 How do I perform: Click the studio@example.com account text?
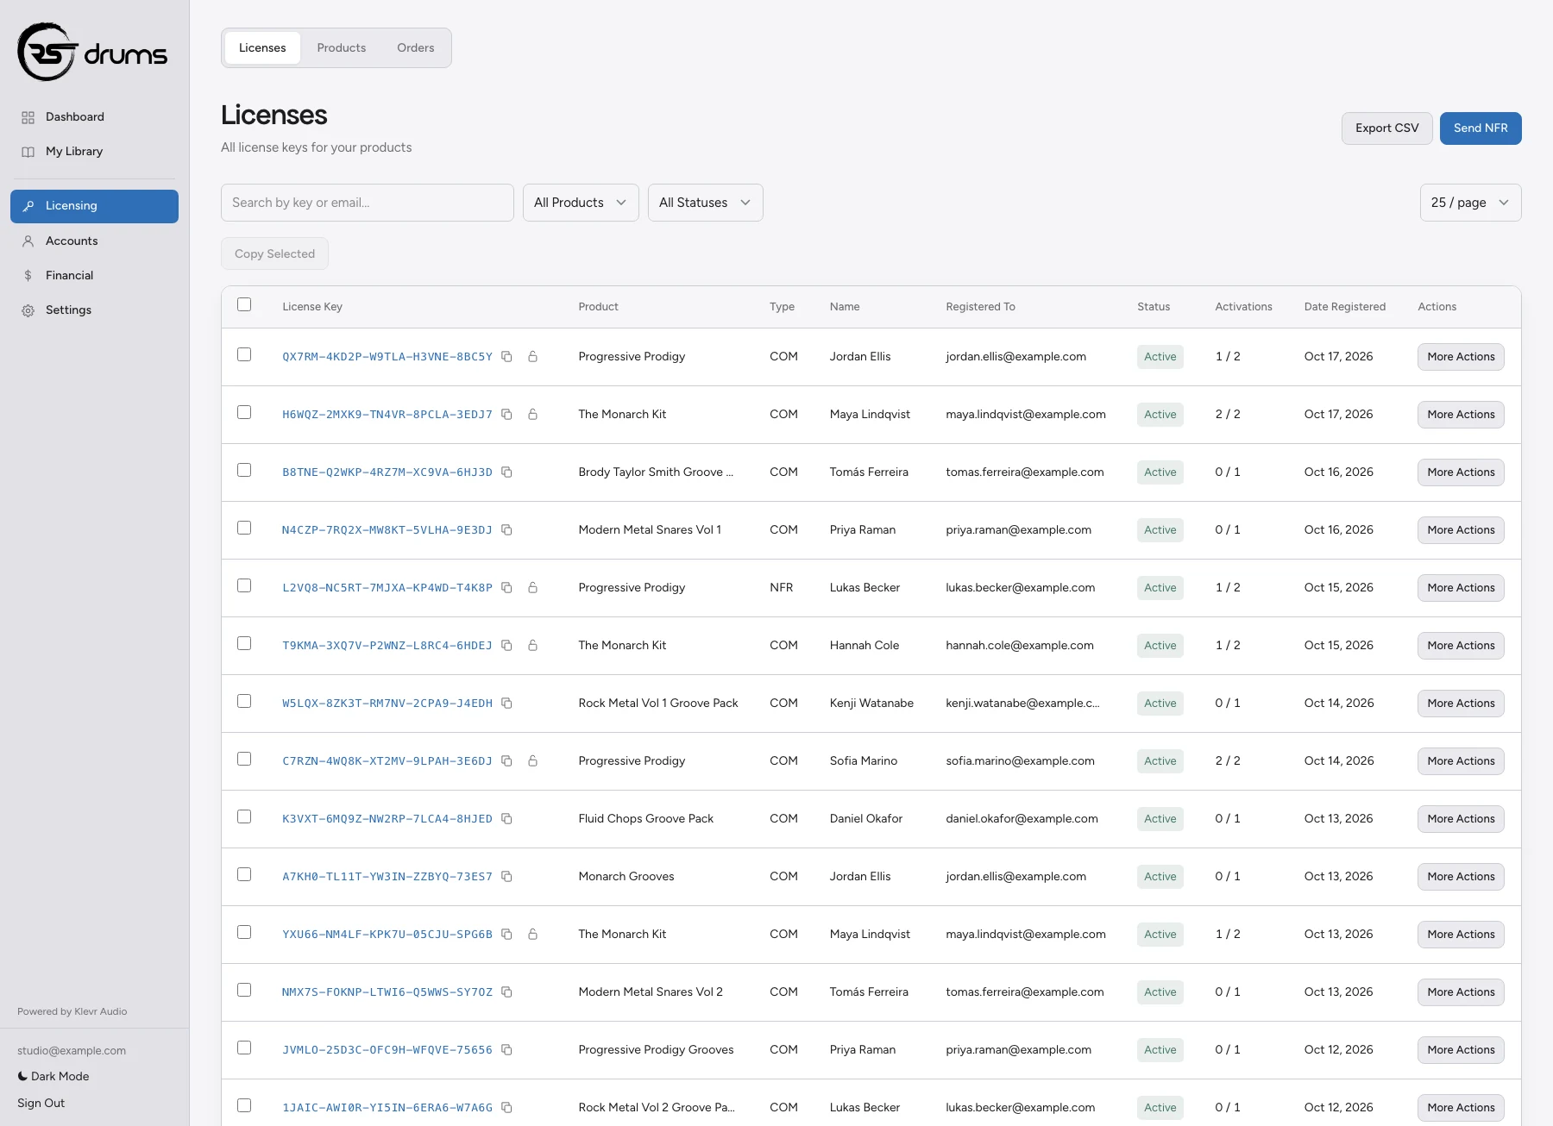[72, 1051]
